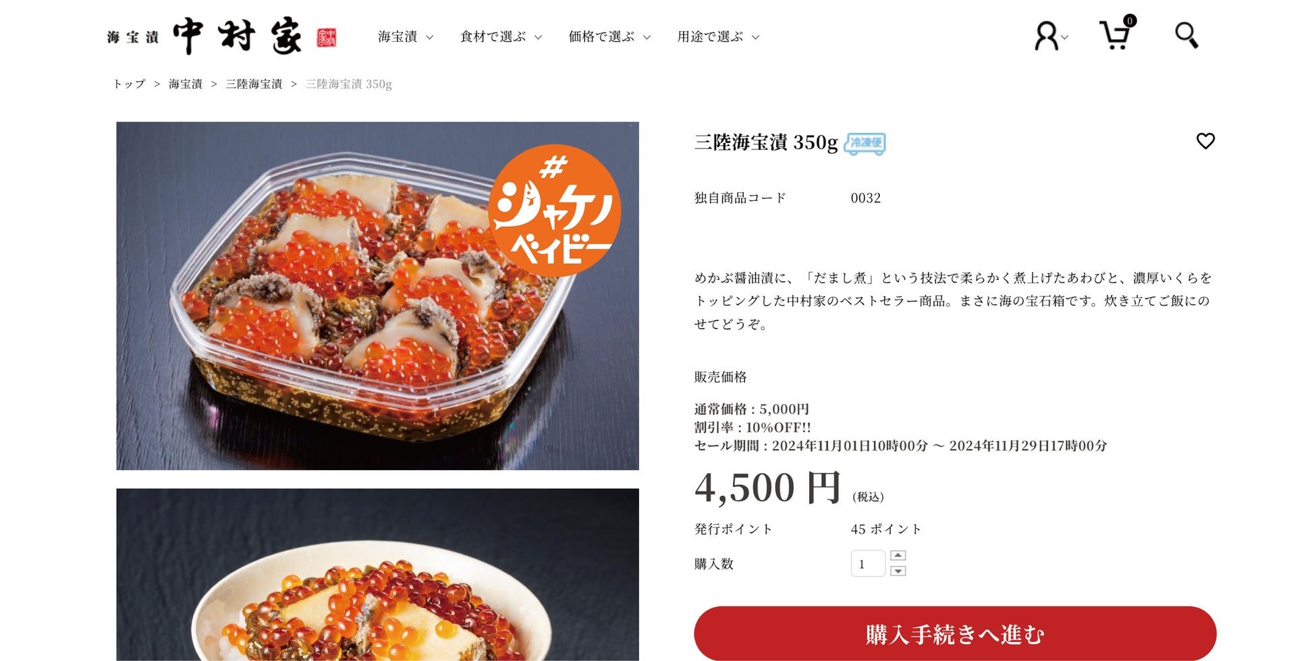Go to 三陸海宝漬 breadcrumb link
This screenshot has width=1316, height=661.
coord(254,84)
